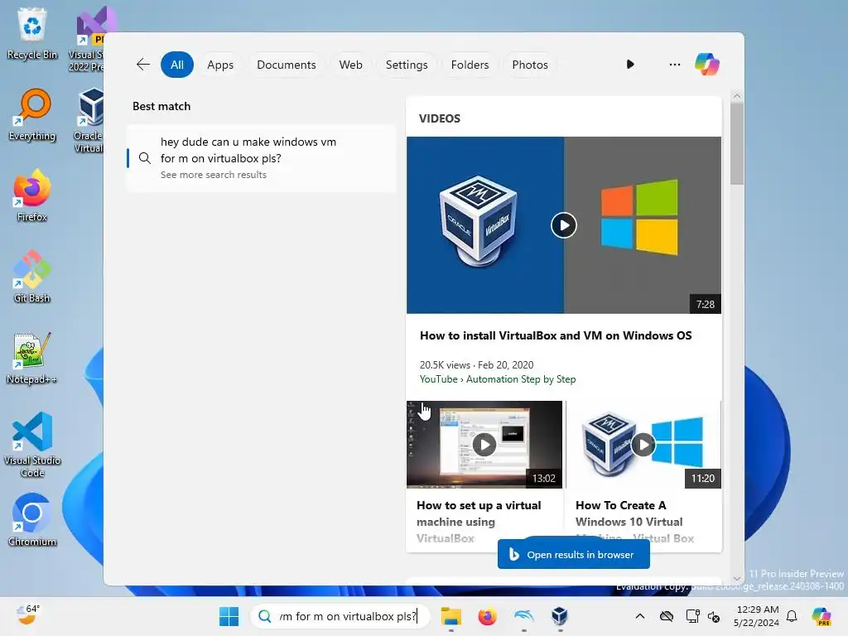Open the best match search result

click(261, 158)
